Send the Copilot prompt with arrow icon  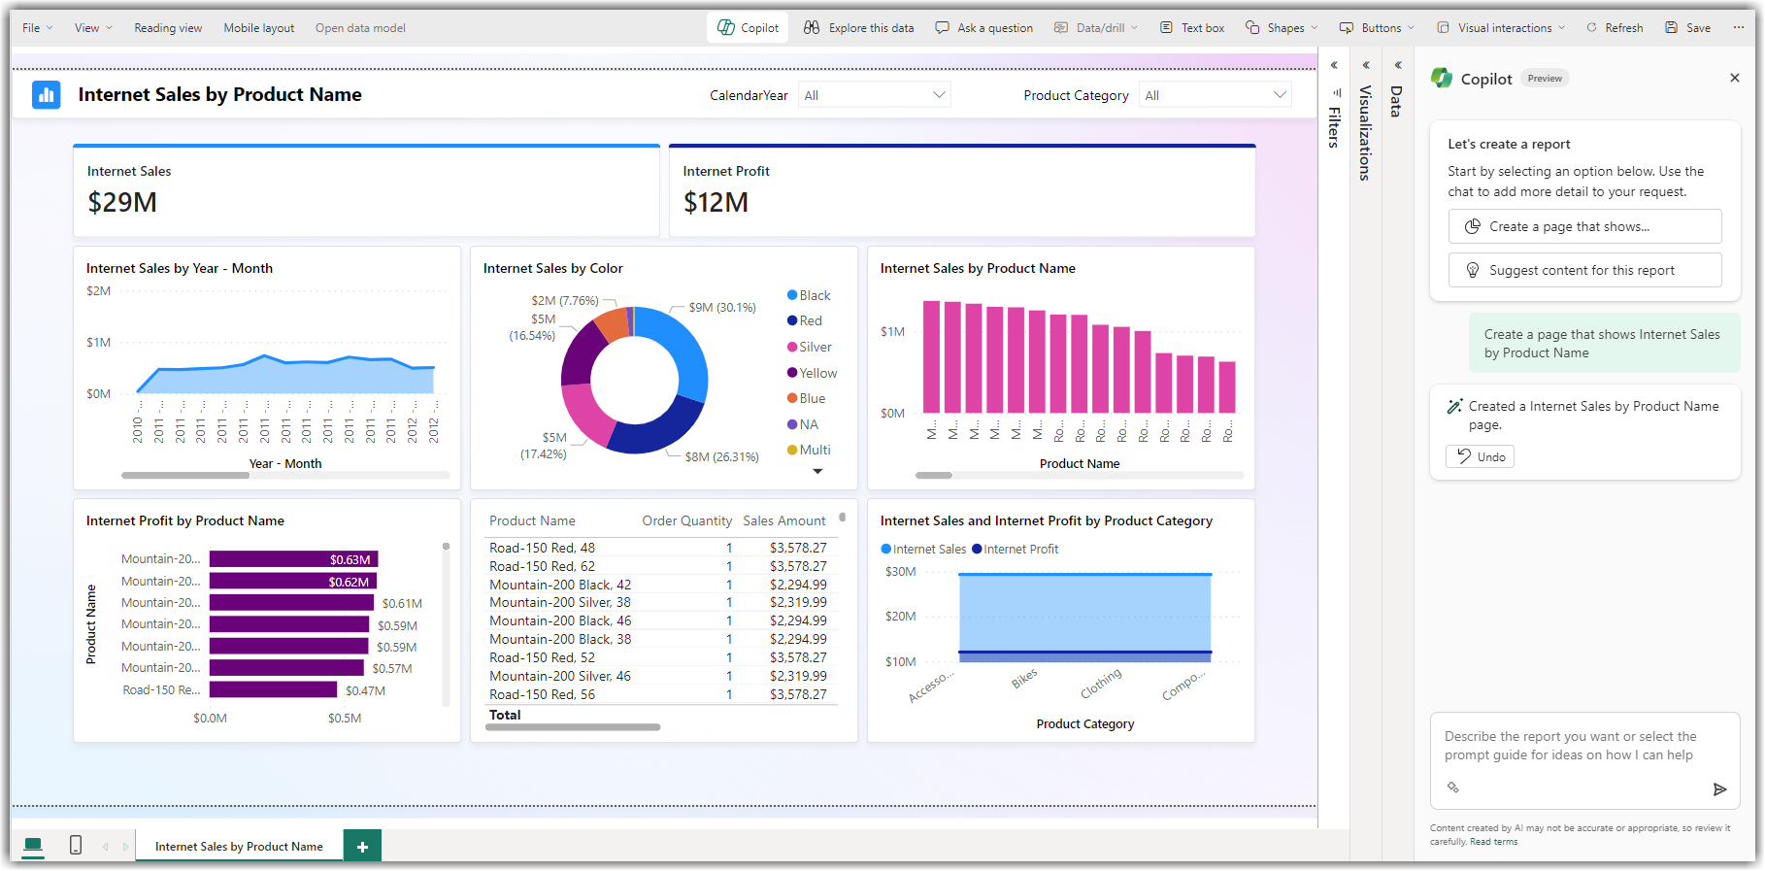coord(1719,789)
